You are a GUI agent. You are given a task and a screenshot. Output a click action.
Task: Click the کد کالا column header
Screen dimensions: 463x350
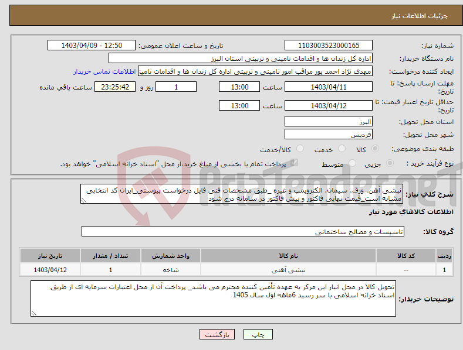point(405,256)
